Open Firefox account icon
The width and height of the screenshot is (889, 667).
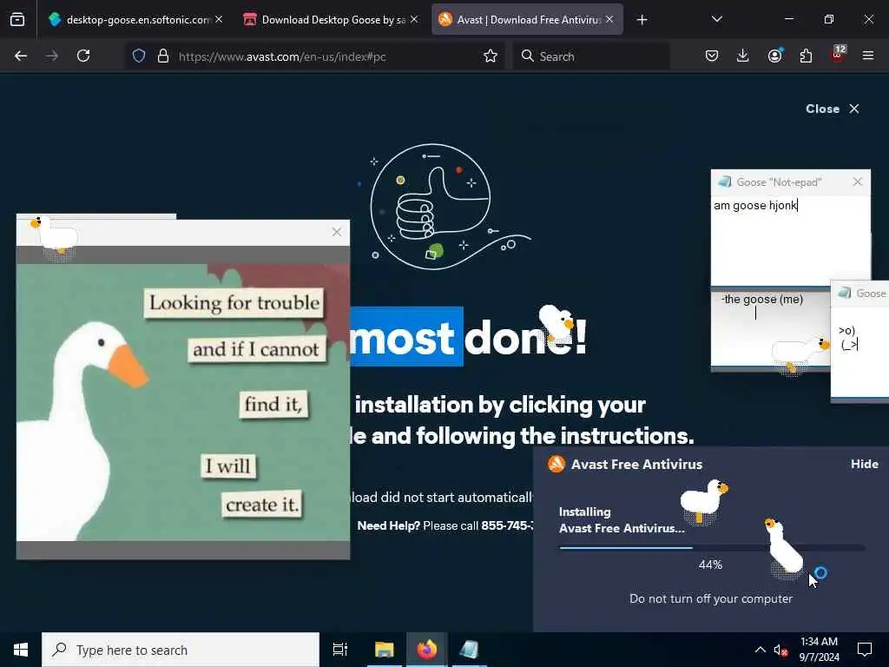click(x=774, y=56)
